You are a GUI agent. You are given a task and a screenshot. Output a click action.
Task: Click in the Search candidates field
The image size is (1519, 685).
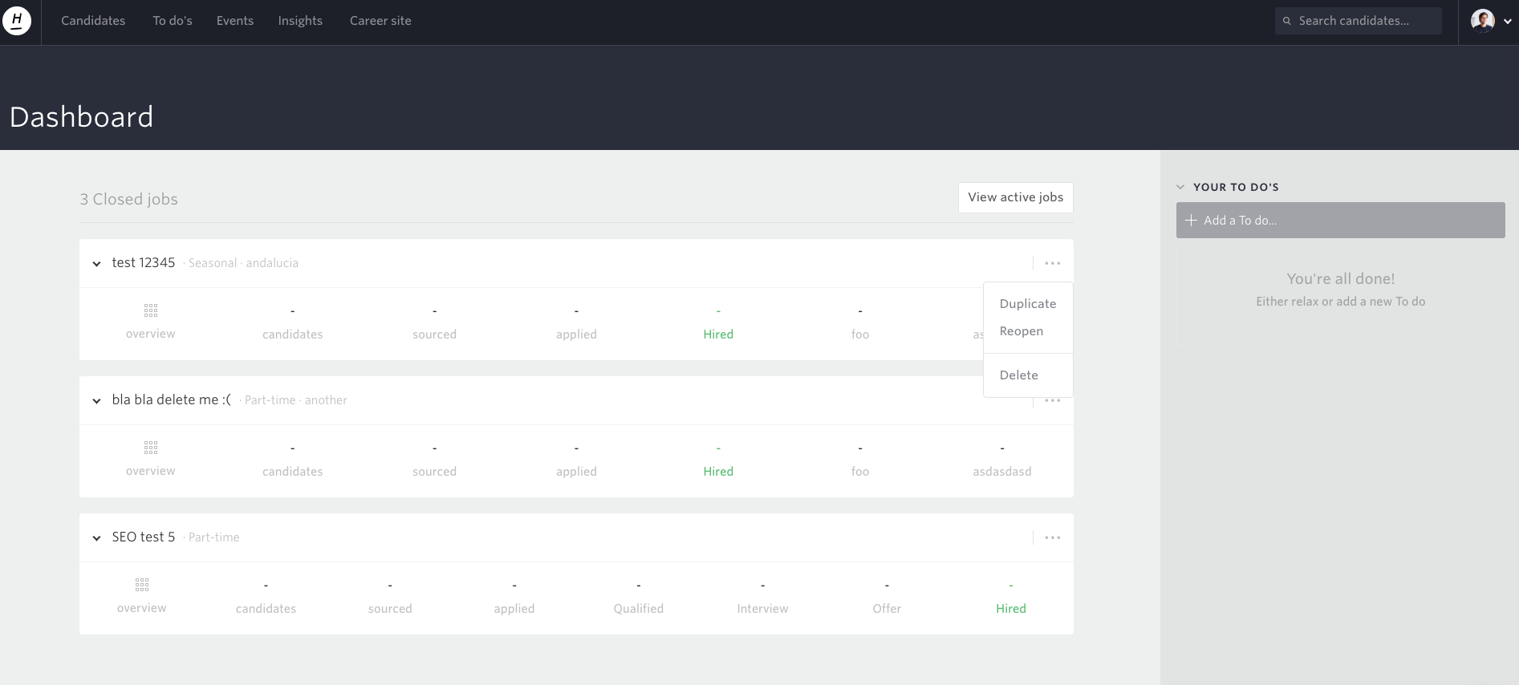(x=1358, y=21)
